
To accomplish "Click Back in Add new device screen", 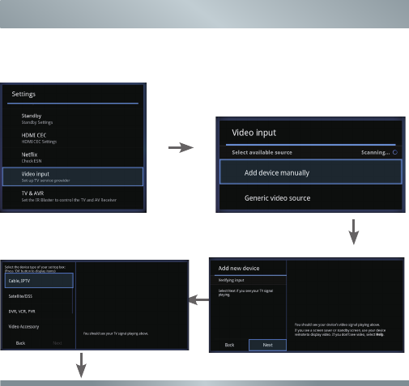I will click(229, 345).
